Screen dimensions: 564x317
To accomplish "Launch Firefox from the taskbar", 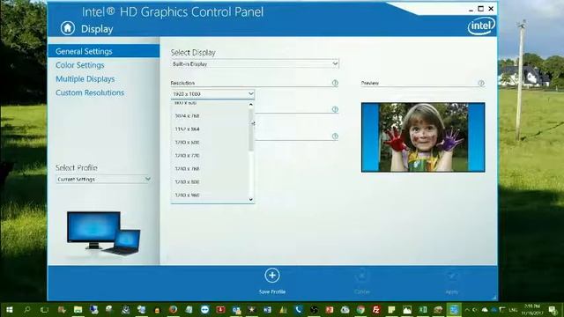I will pyautogui.click(x=173, y=309).
